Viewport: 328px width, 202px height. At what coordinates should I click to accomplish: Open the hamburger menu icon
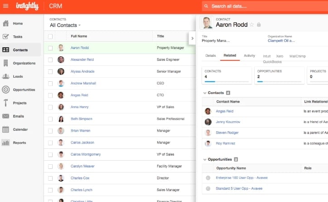click(5, 6)
